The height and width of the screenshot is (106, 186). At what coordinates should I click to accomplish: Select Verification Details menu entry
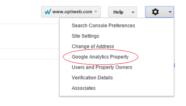(92, 78)
